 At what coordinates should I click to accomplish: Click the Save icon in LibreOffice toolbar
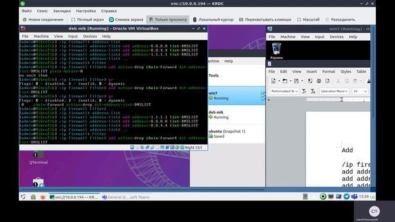click(296, 81)
